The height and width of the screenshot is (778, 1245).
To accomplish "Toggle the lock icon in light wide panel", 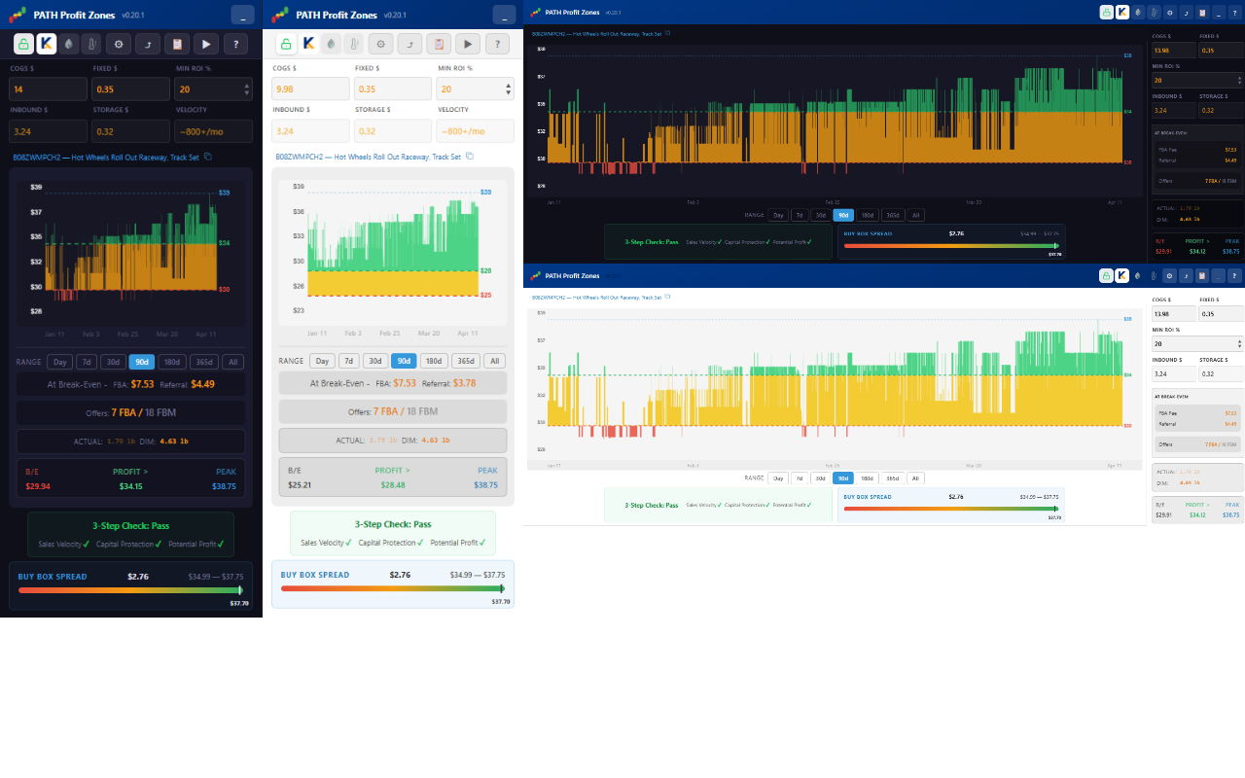I will 1107,275.
